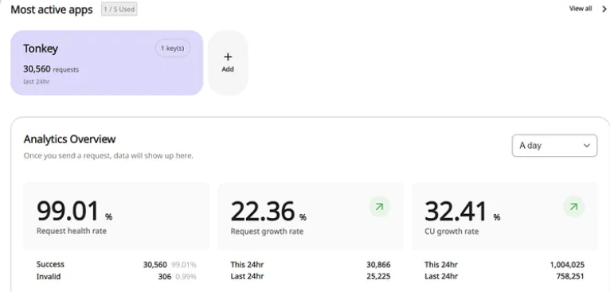Click the Add app button

pos(228,63)
